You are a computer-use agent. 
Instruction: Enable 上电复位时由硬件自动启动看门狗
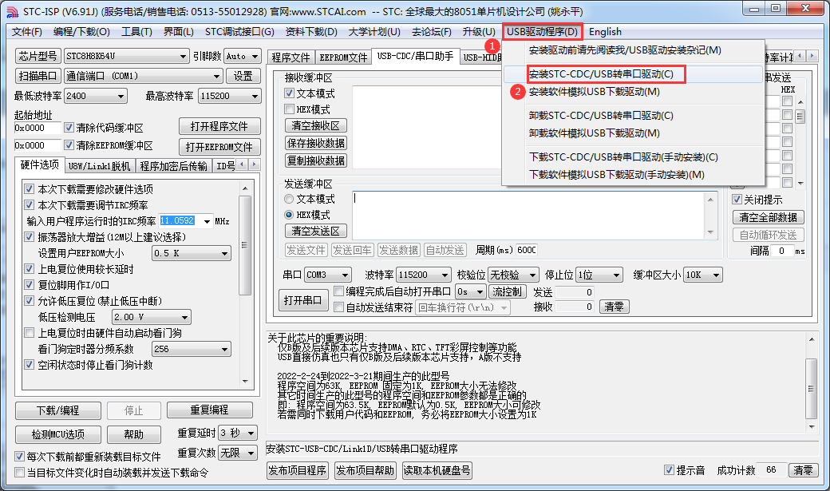pyautogui.click(x=30, y=333)
